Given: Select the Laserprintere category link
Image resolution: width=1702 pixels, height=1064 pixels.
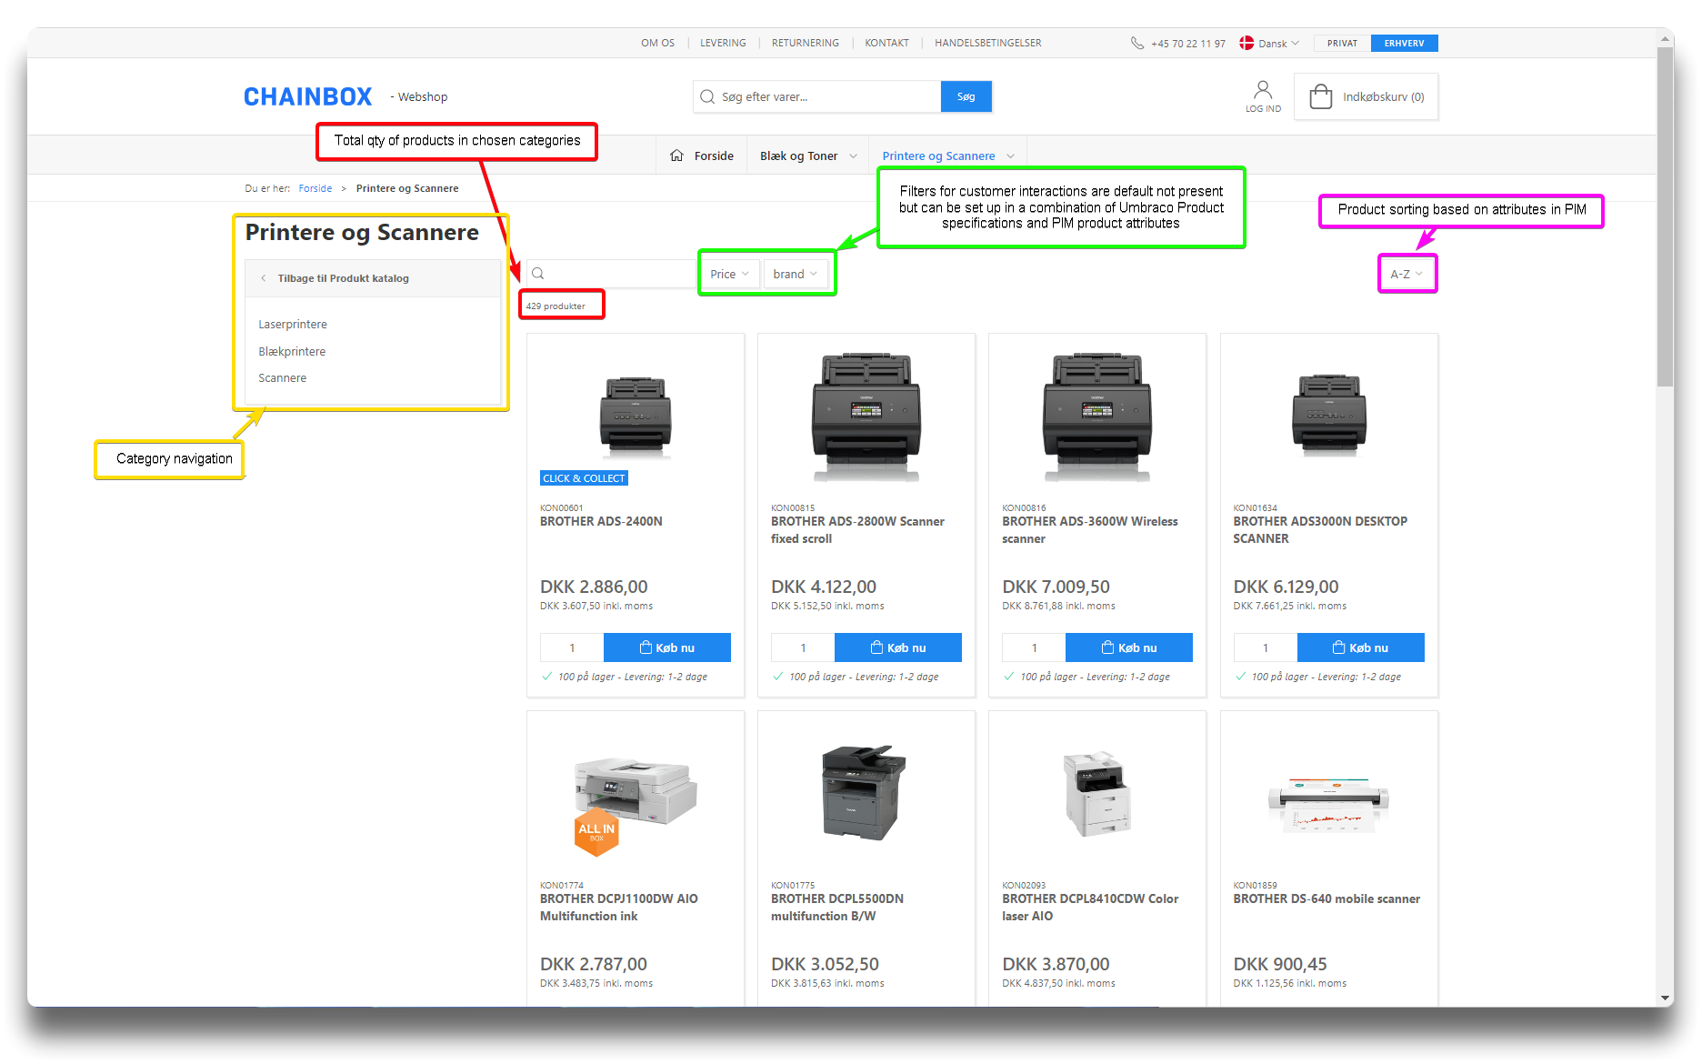Looking at the screenshot, I should click(x=293, y=325).
